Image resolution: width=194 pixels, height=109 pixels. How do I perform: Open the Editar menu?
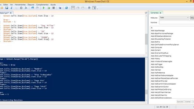(x=6, y=5)
